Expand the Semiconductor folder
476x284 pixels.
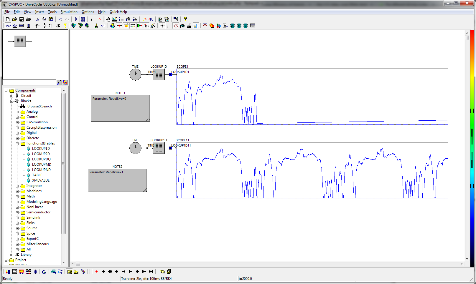pyautogui.click(x=17, y=212)
